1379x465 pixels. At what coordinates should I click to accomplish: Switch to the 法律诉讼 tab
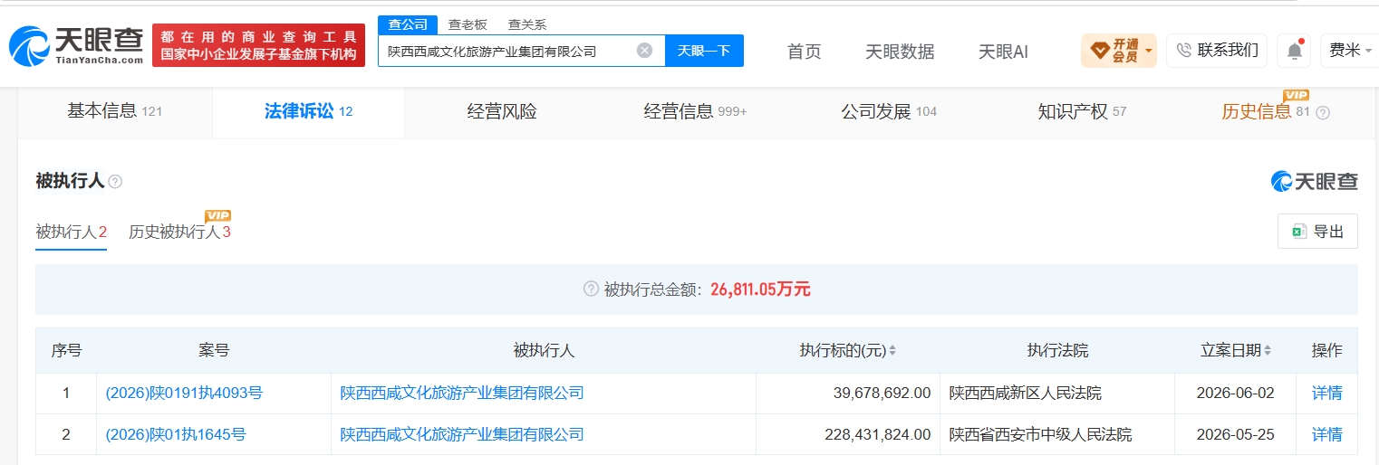(308, 112)
